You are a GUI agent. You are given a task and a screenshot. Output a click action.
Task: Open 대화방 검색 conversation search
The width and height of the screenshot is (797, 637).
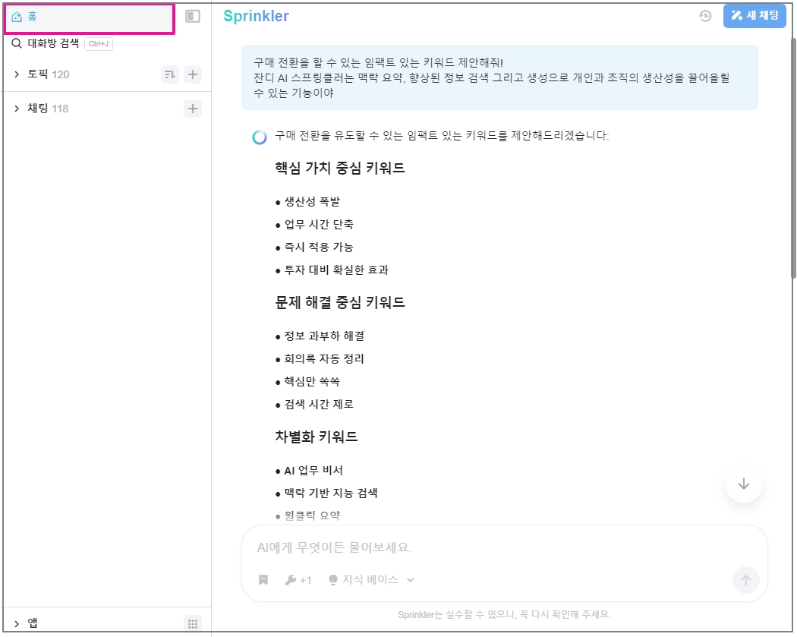(53, 43)
